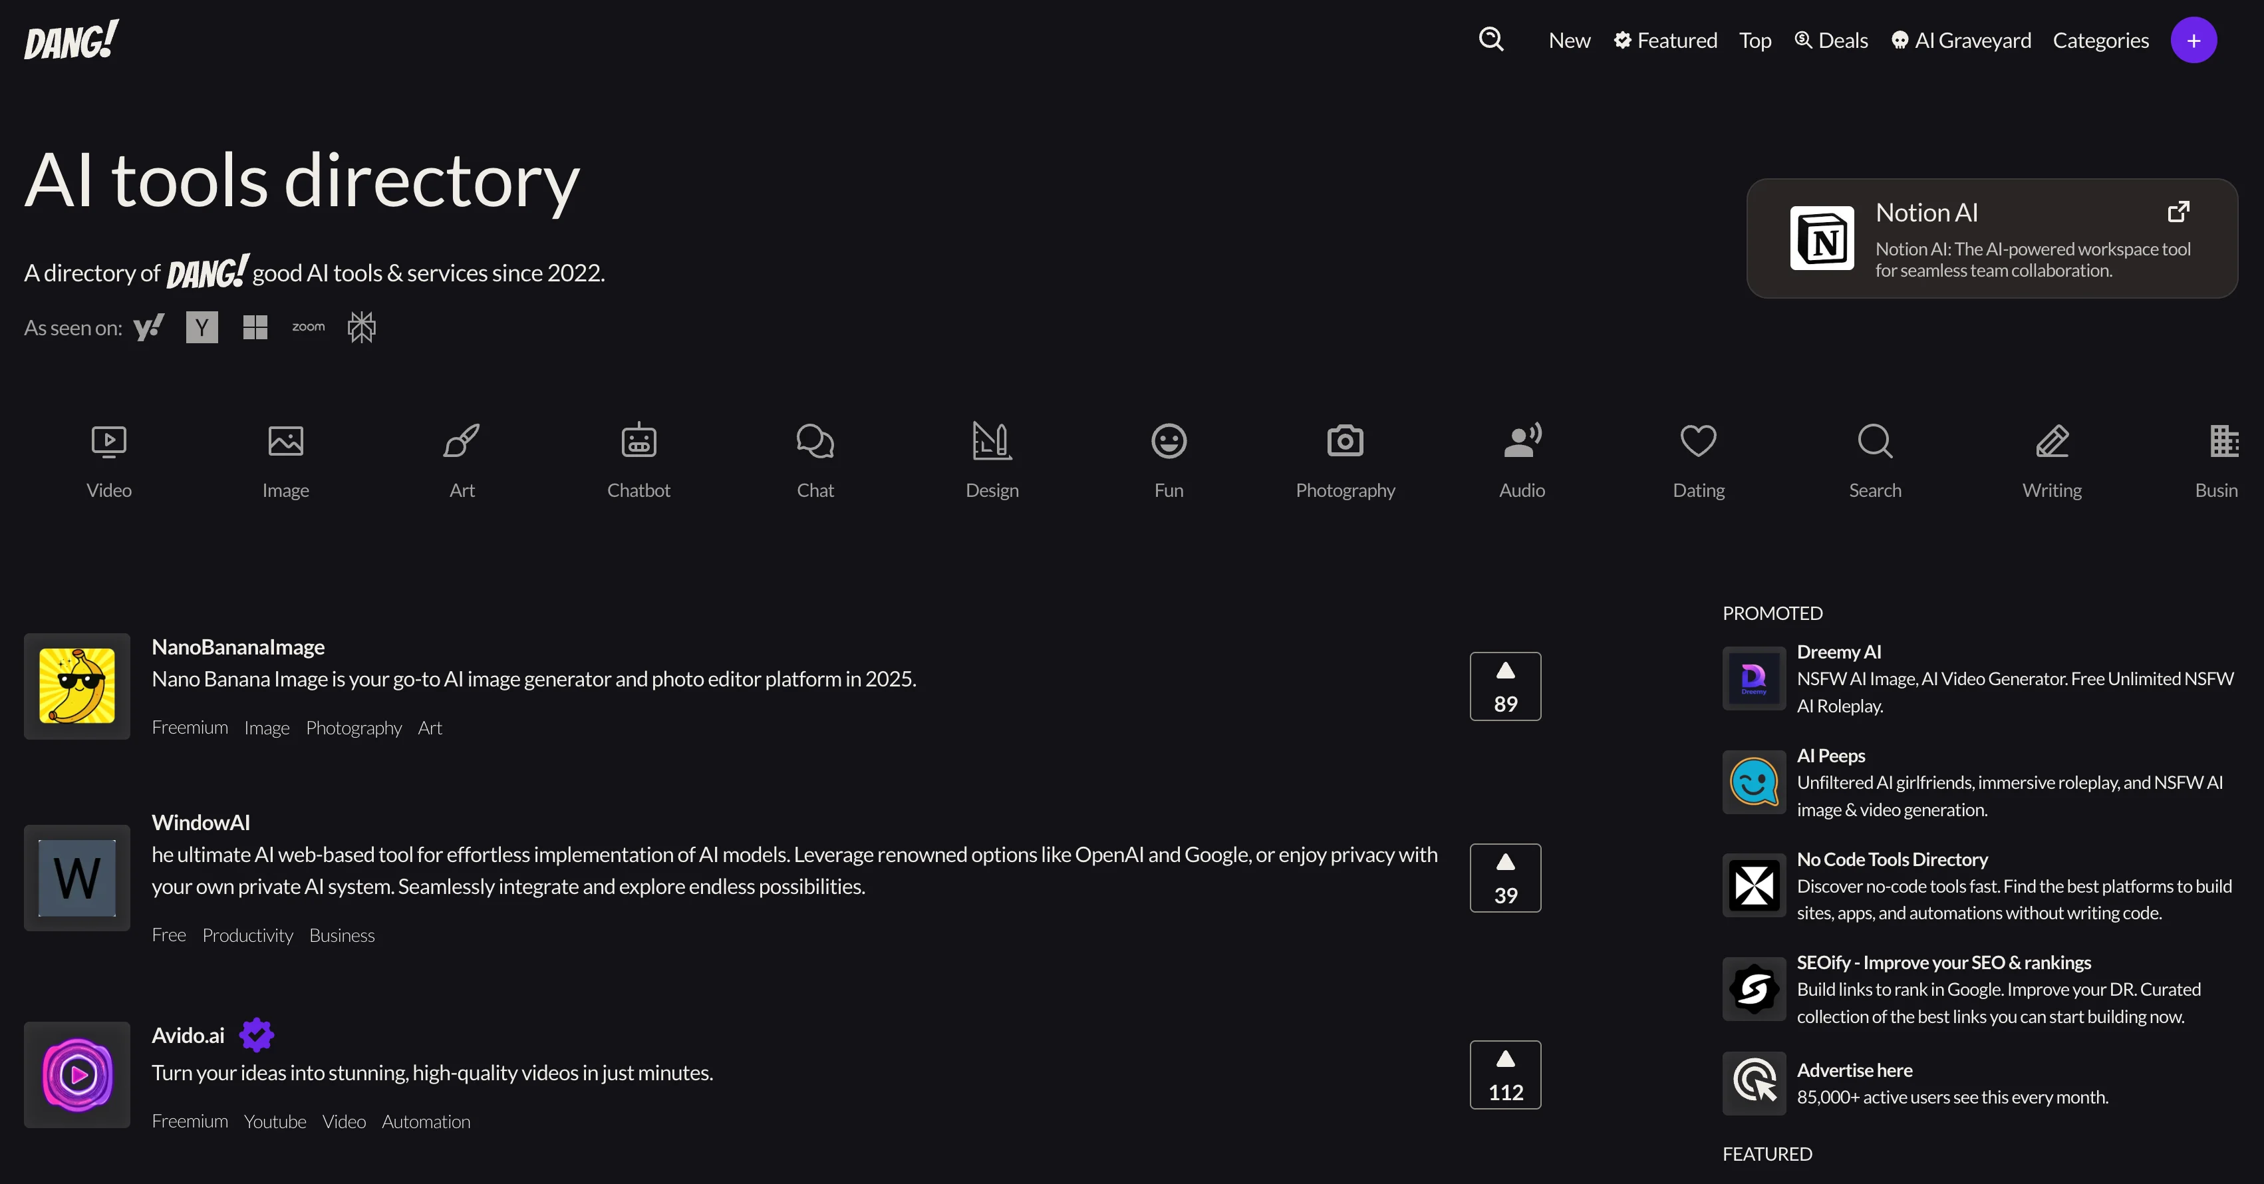The height and width of the screenshot is (1184, 2264).
Task: Open the external link icon on Notion AI card
Action: click(x=2178, y=212)
